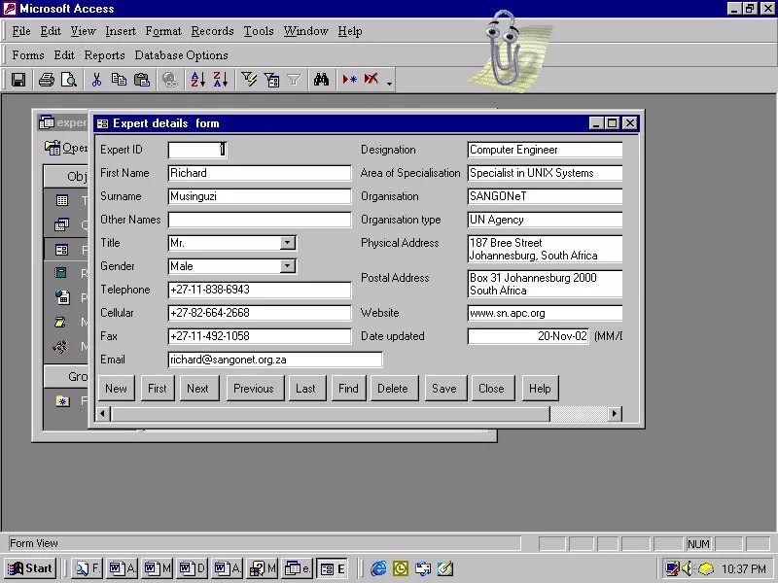Click the Favorites group icon in the database window
Viewport: 778px width, 583px height.
click(x=62, y=401)
